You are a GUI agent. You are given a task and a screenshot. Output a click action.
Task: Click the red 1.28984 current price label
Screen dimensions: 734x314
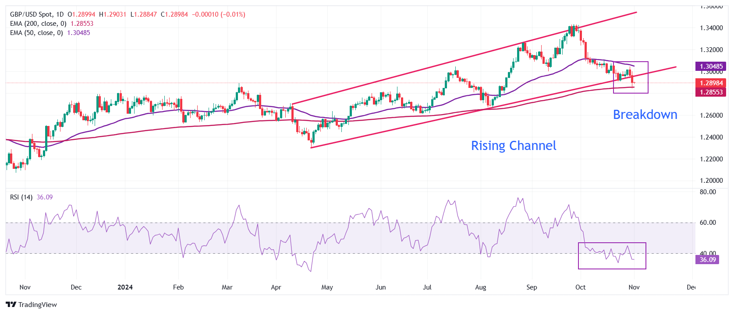point(711,83)
